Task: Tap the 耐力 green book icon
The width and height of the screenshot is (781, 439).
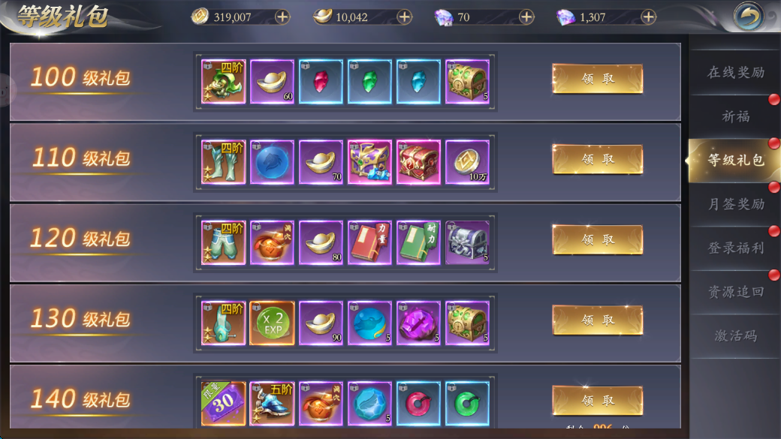Action: pos(418,242)
